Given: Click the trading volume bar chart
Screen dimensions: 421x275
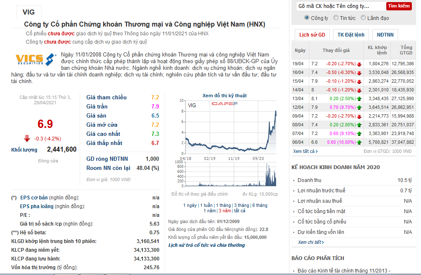Looking at the screenshot, I should [x=231, y=174].
